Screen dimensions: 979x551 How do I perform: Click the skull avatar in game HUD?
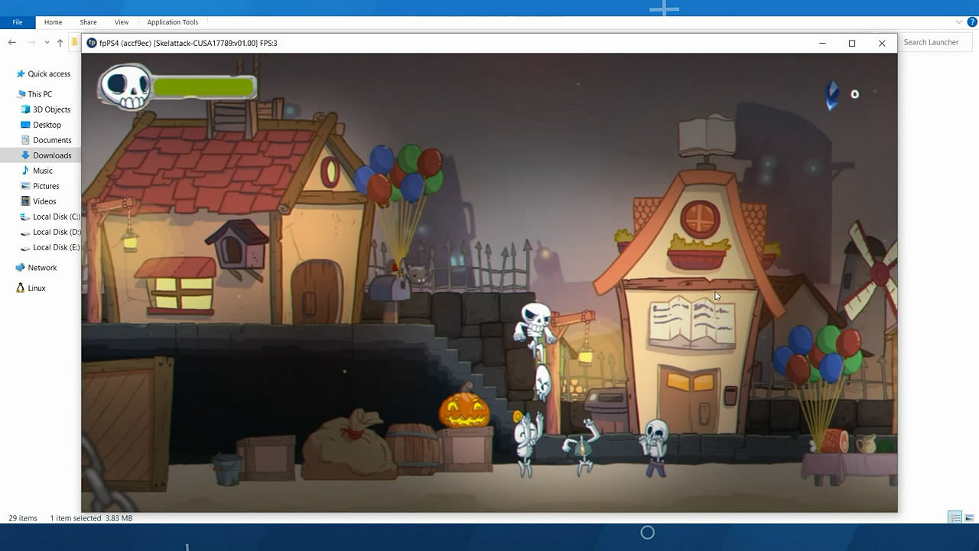[x=126, y=86]
